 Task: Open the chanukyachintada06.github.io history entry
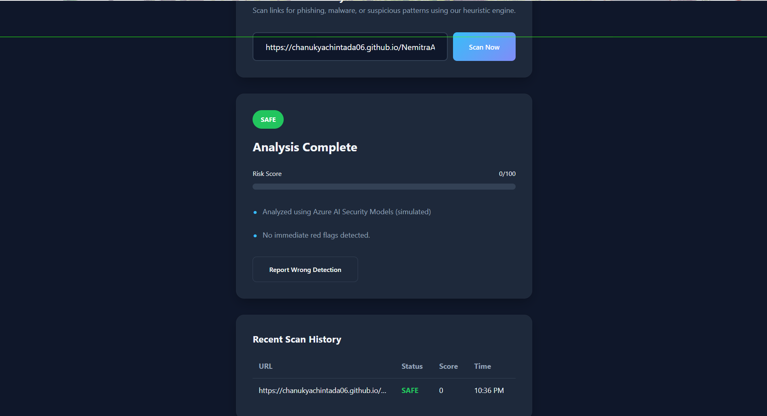pyautogui.click(x=322, y=391)
